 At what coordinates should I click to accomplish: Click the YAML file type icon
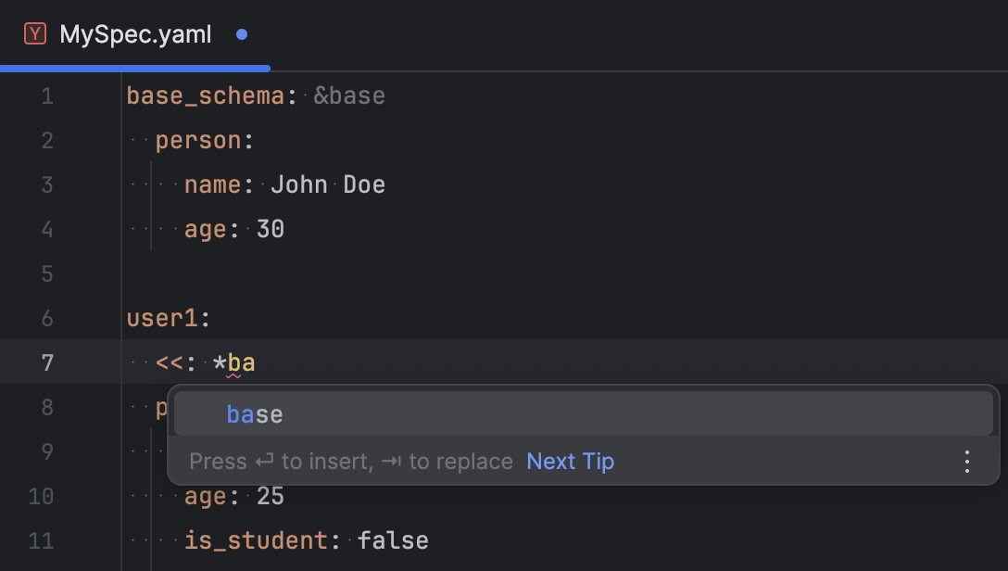(34, 32)
